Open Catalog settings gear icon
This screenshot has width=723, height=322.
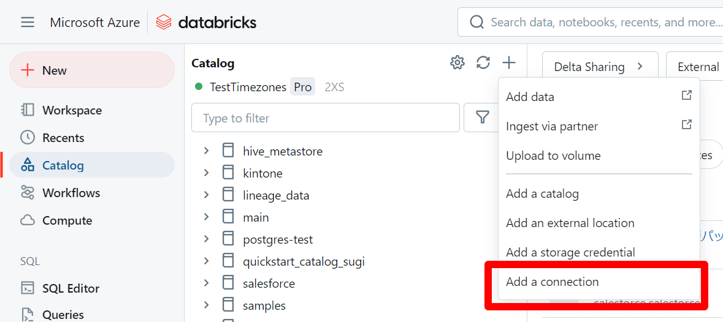457,62
